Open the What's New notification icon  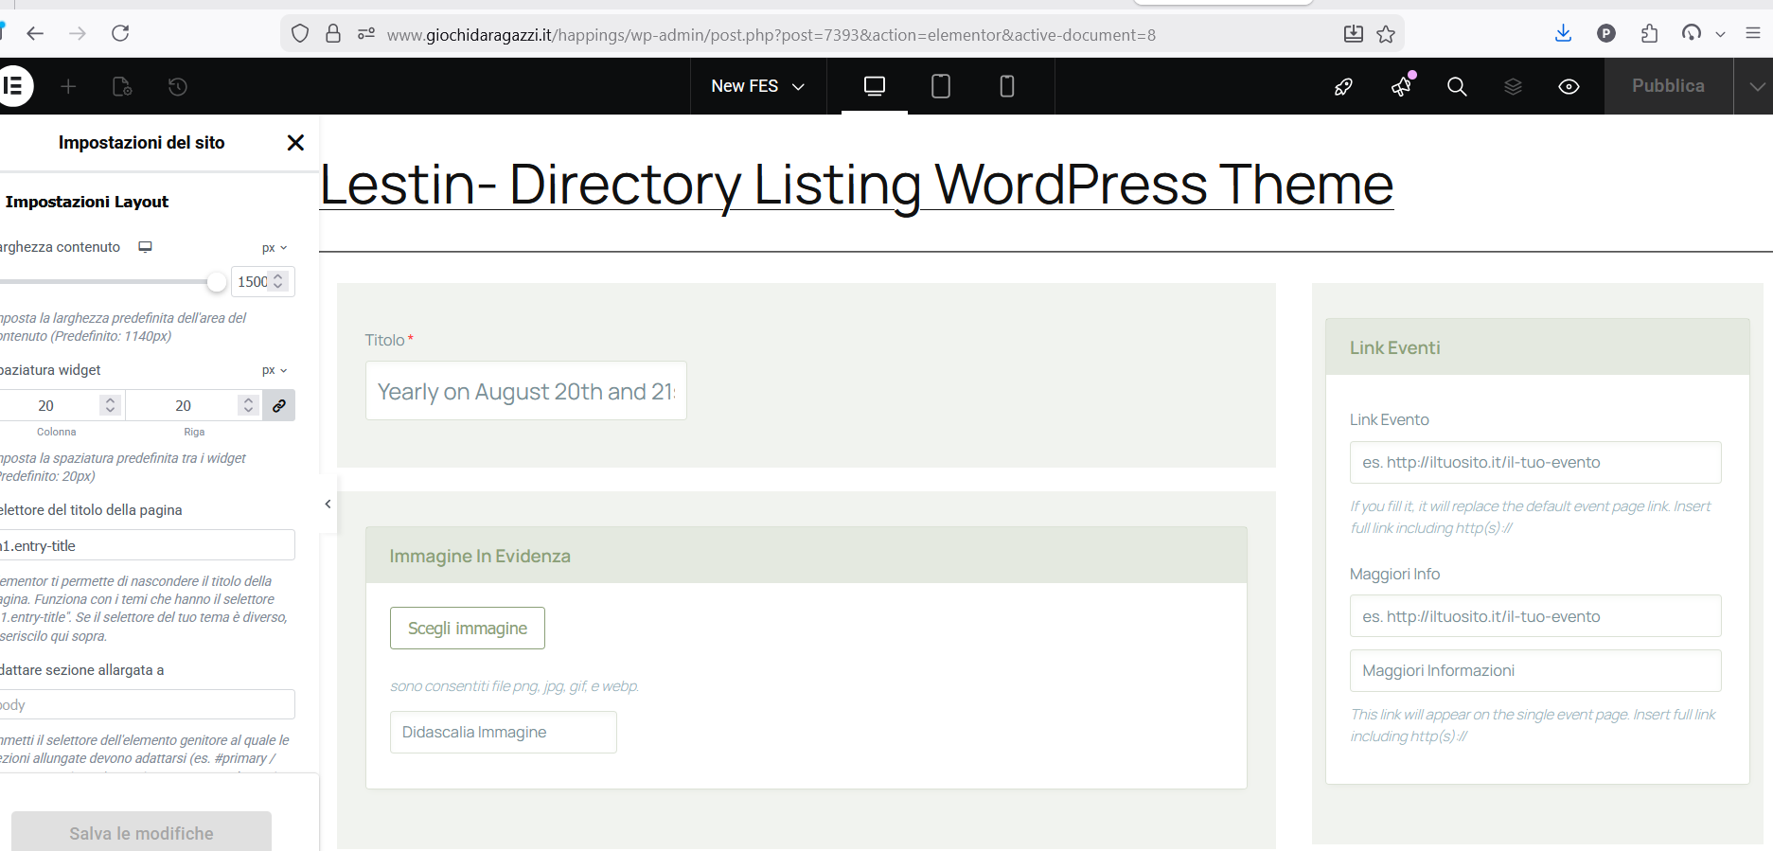1401,86
